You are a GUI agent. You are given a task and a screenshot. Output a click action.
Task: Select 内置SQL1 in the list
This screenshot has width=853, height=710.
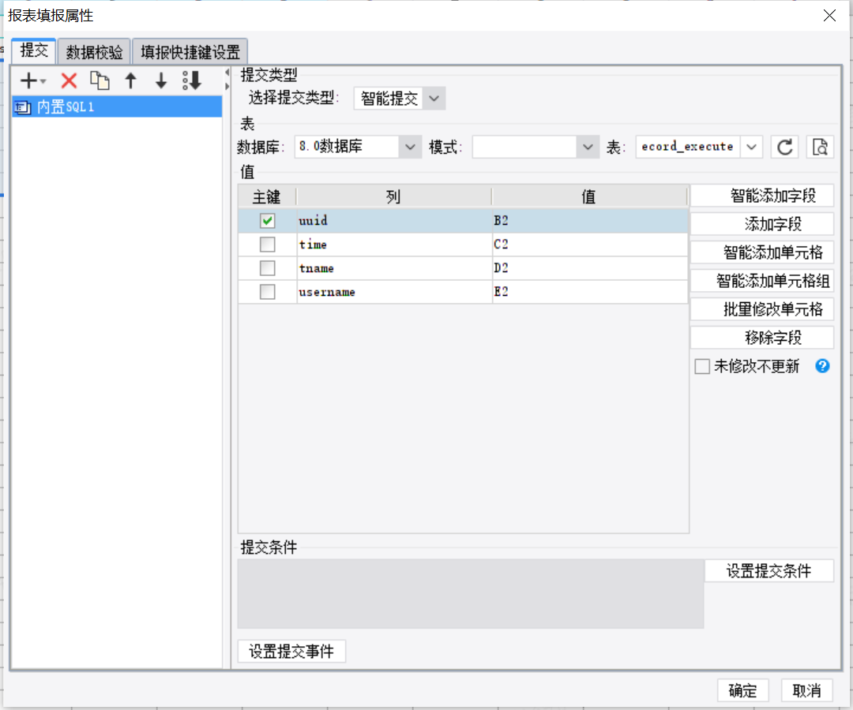click(117, 107)
